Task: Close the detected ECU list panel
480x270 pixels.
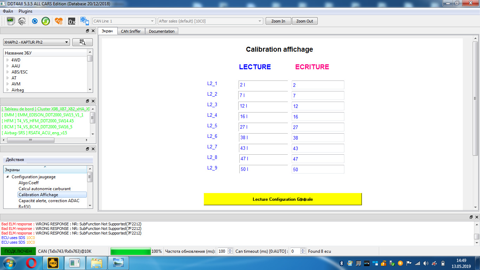Action: click(93, 101)
